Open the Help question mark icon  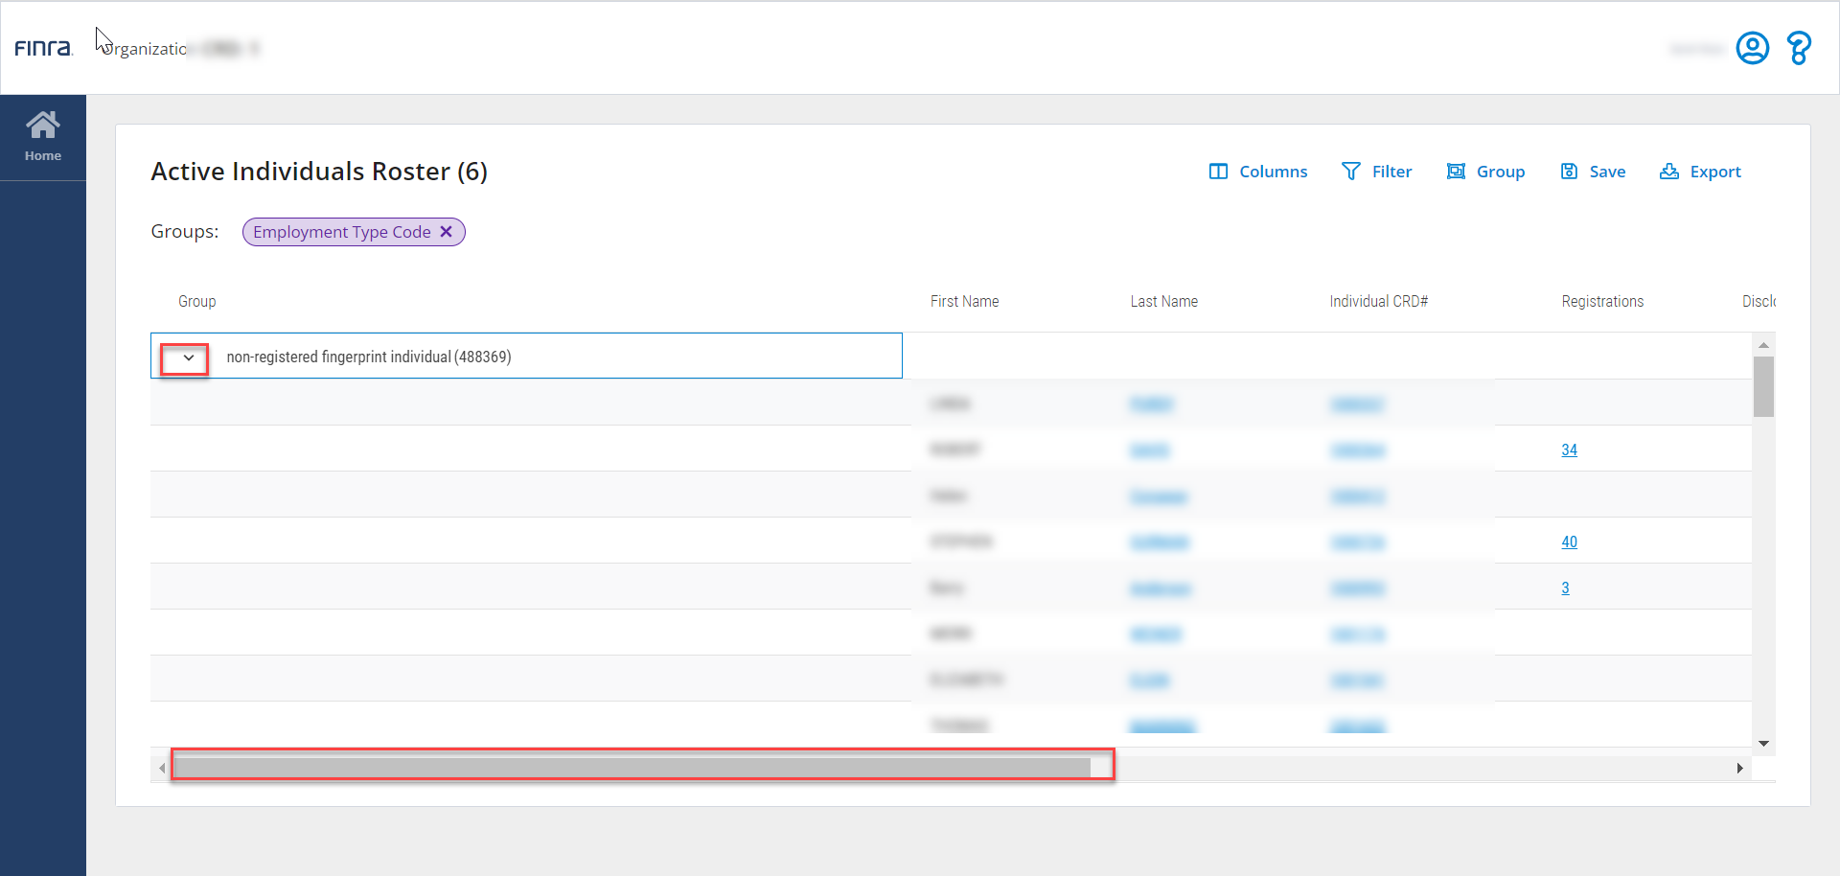[x=1798, y=48]
